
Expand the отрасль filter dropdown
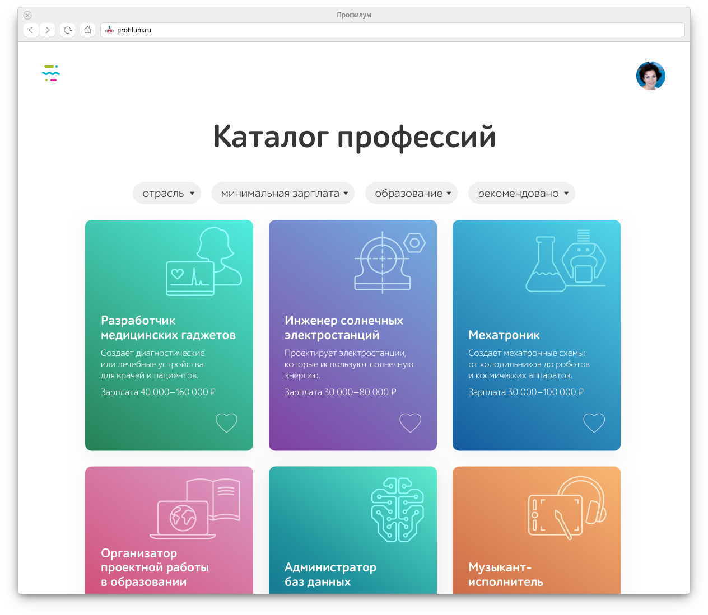pyautogui.click(x=167, y=194)
